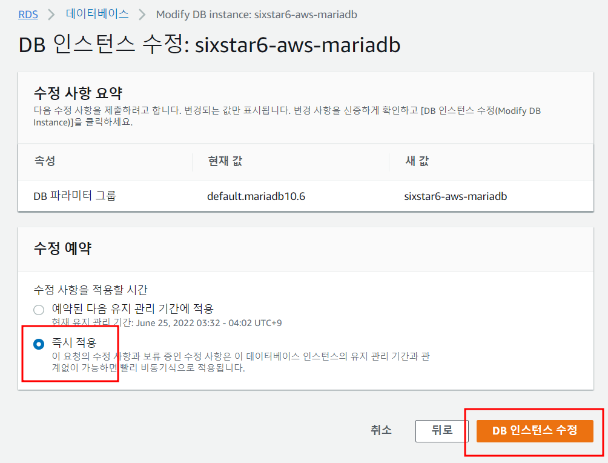The width and height of the screenshot is (608, 463).
Task: Click the '수정 사항 요약' section heading
Action: coord(78,93)
